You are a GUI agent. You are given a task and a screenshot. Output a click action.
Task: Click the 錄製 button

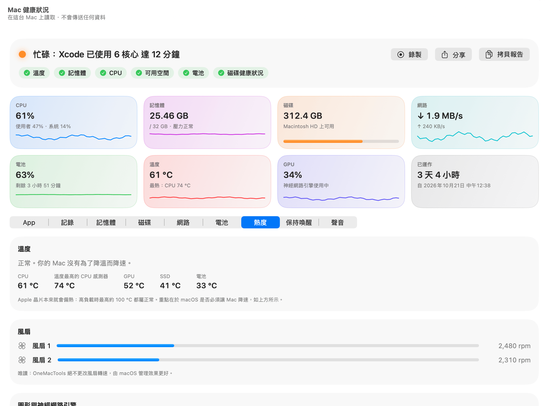click(409, 54)
